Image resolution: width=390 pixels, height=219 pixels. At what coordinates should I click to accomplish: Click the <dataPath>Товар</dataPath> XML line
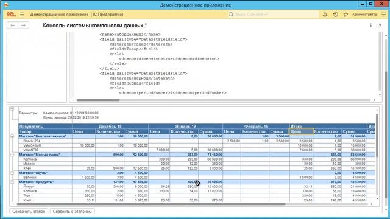point(141,44)
